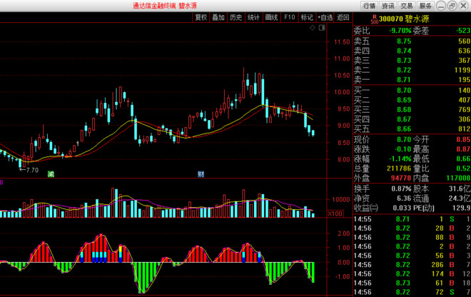Select the 卖三 row at 8.73
Image resolution: width=471 pixels, height=297 pixels.
tap(412, 61)
